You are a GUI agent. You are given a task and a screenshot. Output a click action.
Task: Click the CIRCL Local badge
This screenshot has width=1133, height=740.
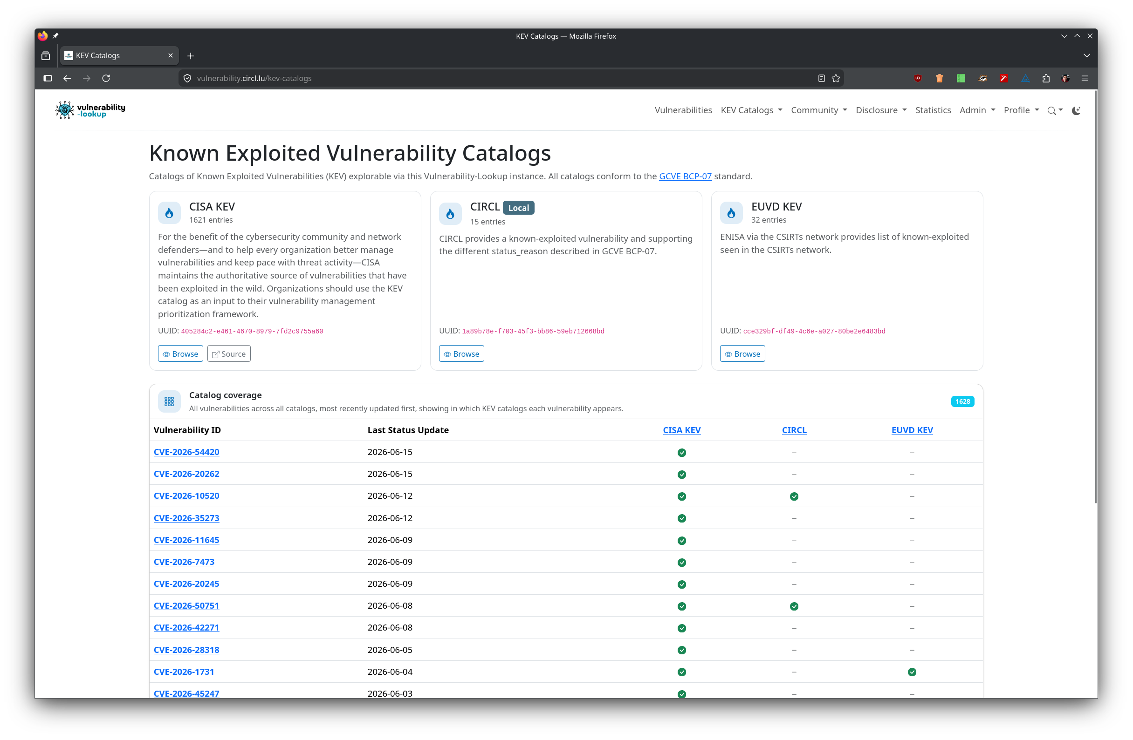pyautogui.click(x=518, y=208)
